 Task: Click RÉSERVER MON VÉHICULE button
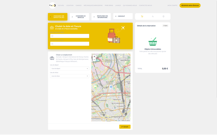[190, 5]
